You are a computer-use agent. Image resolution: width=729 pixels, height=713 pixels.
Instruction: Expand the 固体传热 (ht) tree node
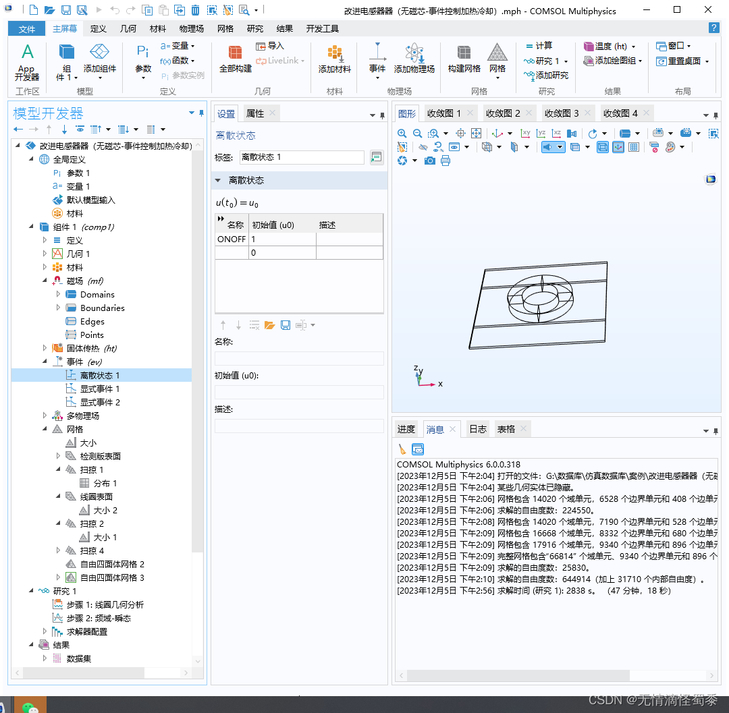[x=45, y=348]
